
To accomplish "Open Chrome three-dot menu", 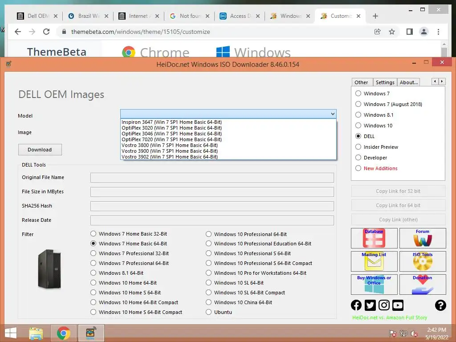I will (438, 32).
